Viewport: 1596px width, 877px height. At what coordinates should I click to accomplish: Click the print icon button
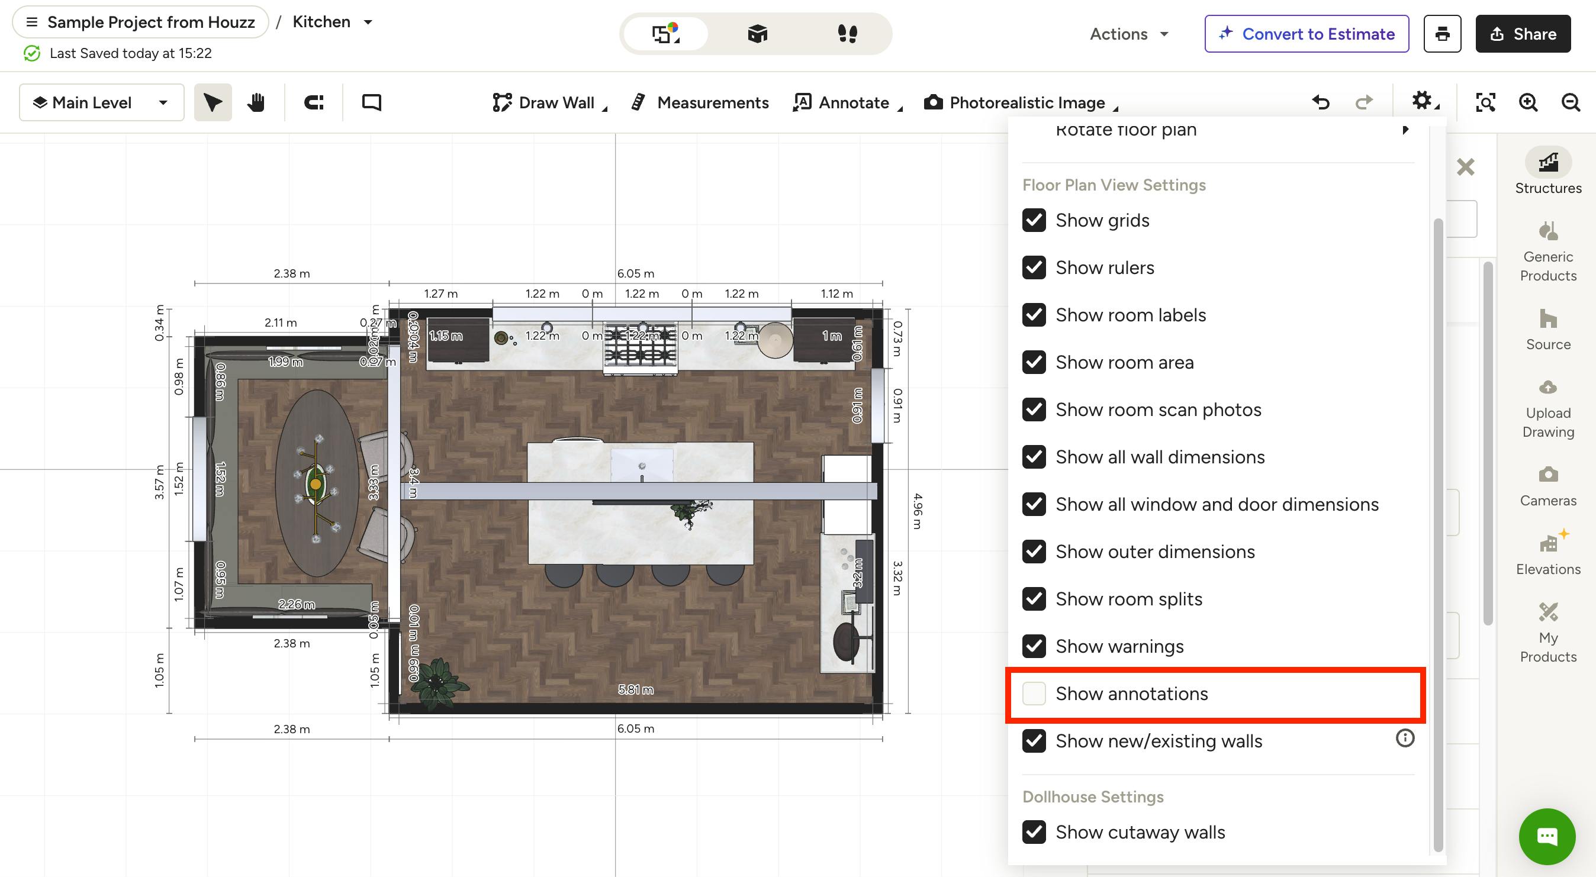click(x=1442, y=34)
